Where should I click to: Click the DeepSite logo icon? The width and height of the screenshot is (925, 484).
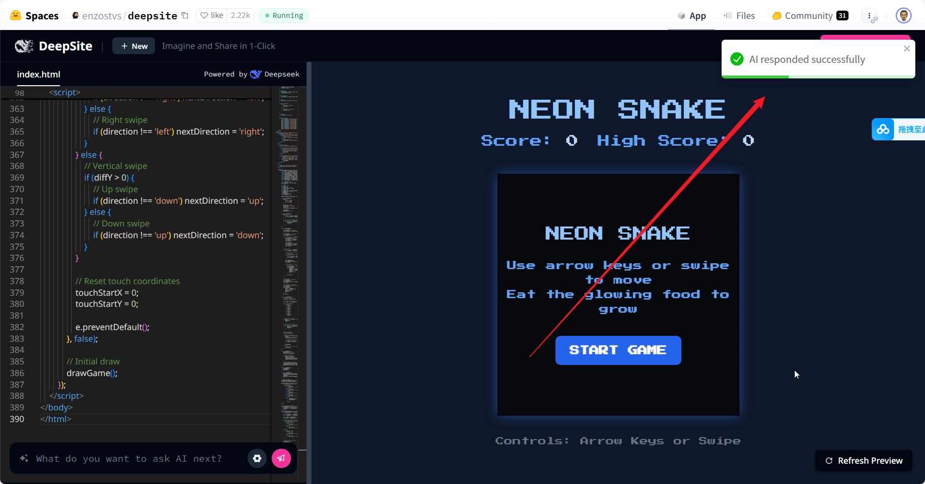[x=24, y=46]
